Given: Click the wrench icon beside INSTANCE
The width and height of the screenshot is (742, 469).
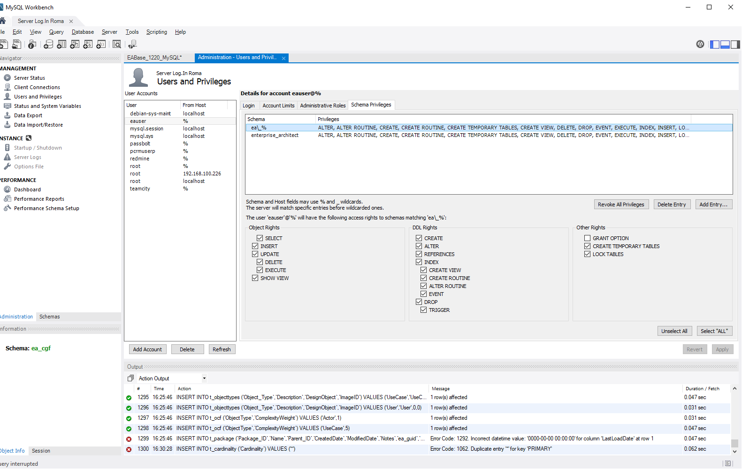Looking at the screenshot, I should (29, 138).
